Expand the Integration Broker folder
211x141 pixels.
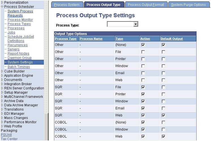[x=2, y=84]
